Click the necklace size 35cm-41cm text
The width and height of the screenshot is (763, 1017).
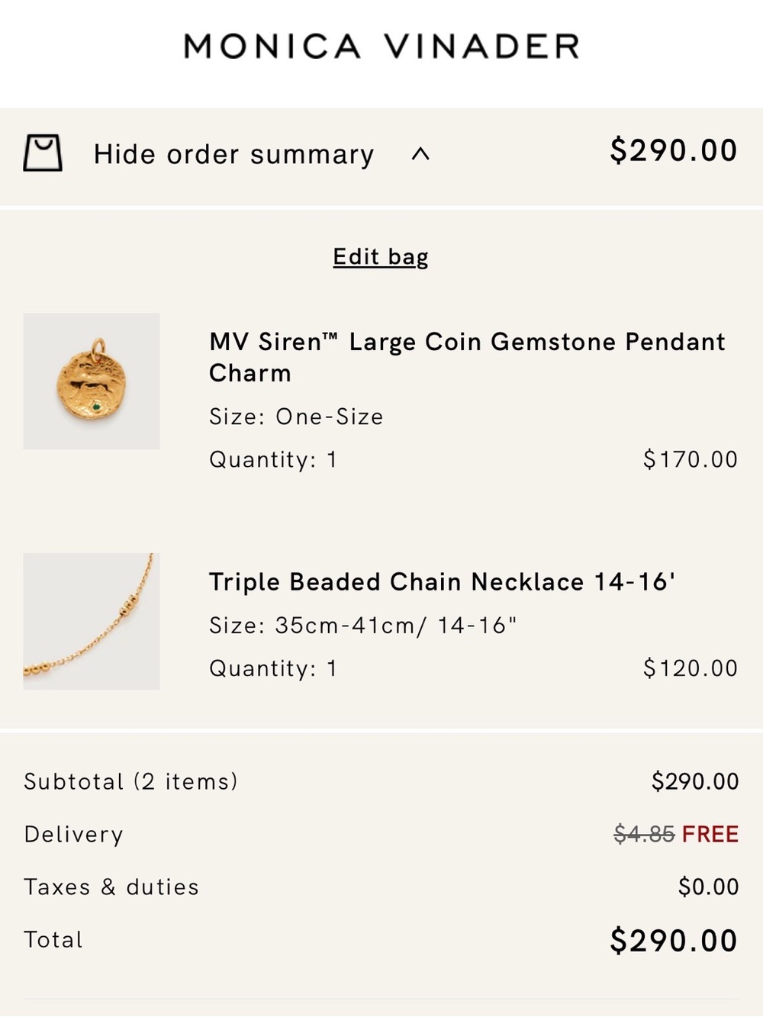[x=363, y=626]
